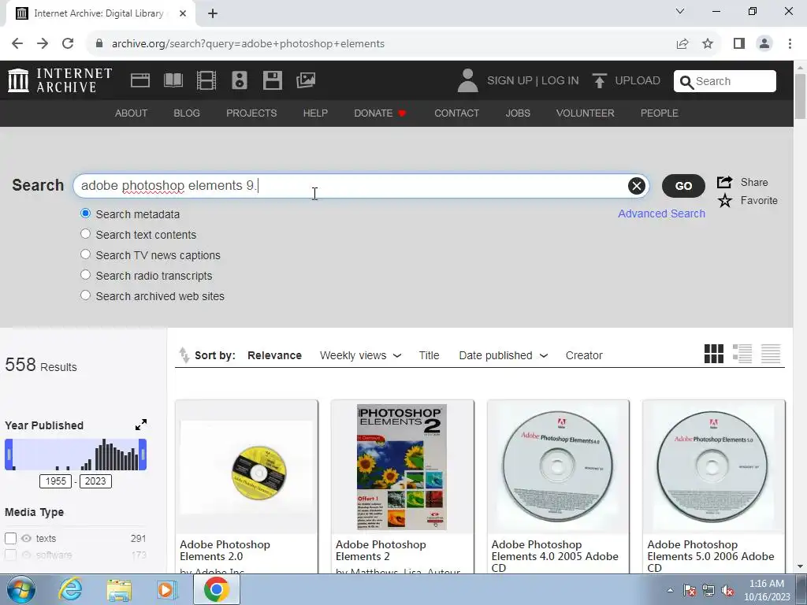This screenshot has width=807, height=605.
Task: Open the JOBS menu item
Action: [x=518, y=113]
